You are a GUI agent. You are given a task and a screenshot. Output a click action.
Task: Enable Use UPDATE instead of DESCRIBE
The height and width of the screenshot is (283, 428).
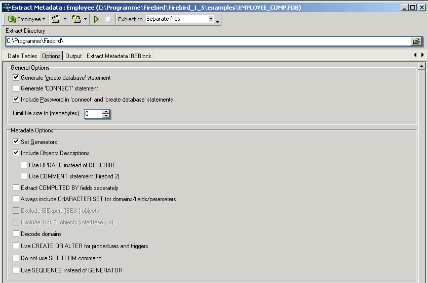point(24,165)
